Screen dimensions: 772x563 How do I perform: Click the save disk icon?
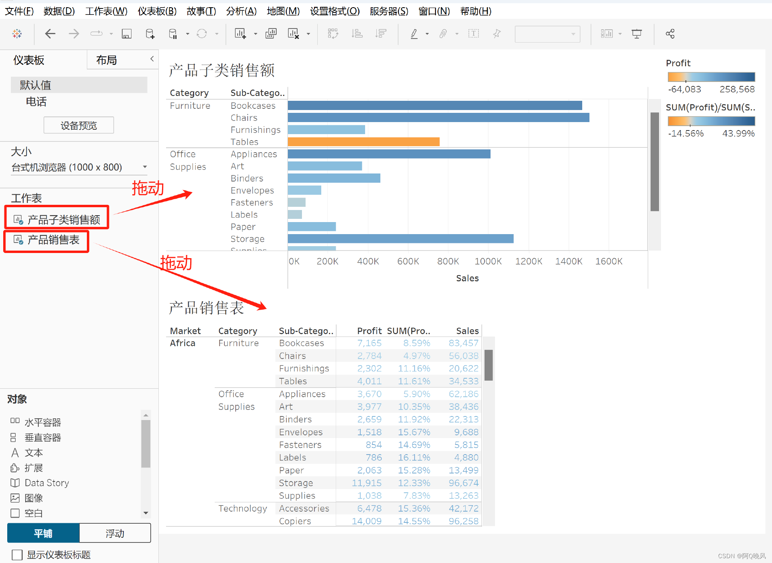126,34
